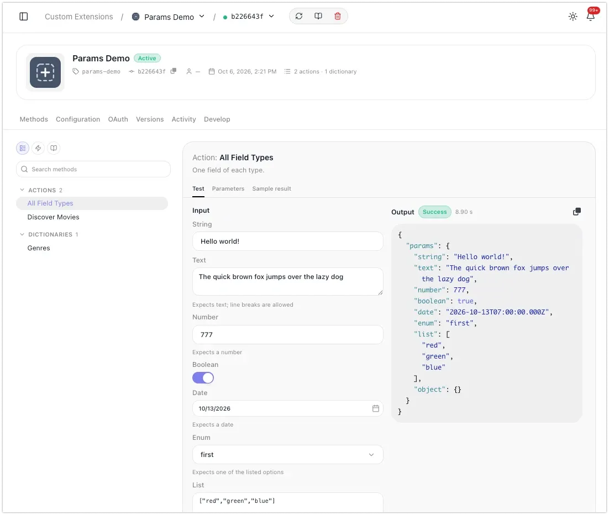Collapse the DICTIONARIES section
Image resolution: width=609 pixels, height=515 pixels.
(22, 234)
